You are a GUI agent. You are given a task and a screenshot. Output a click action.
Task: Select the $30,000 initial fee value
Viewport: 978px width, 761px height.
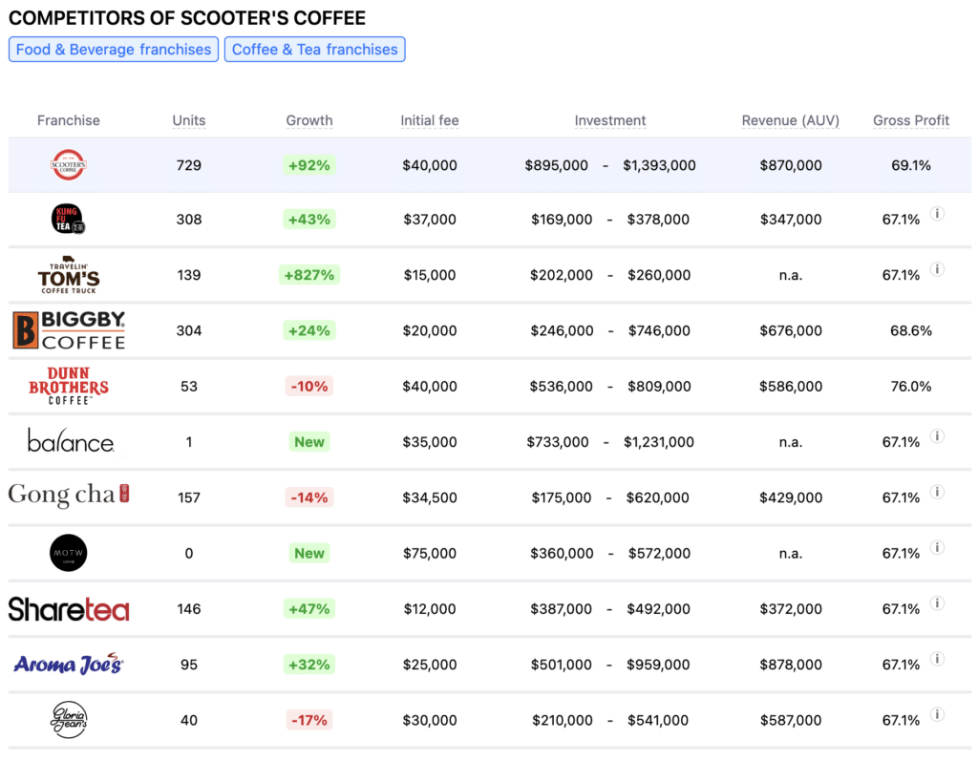430,721
